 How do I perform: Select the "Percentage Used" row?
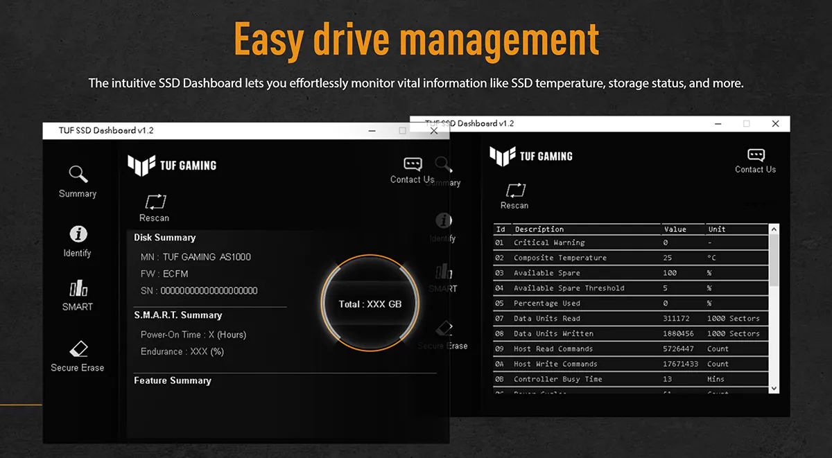pos(631,303)
